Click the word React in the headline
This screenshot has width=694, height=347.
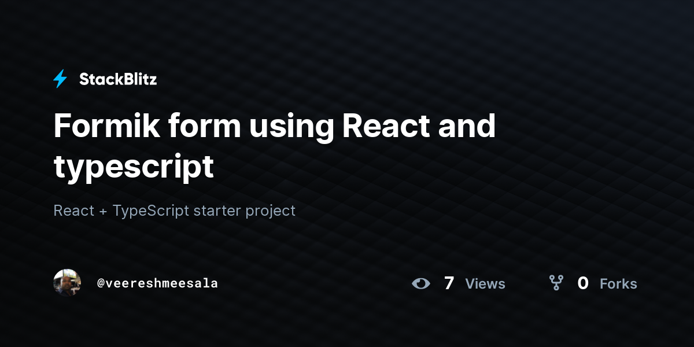click(386, 125)
